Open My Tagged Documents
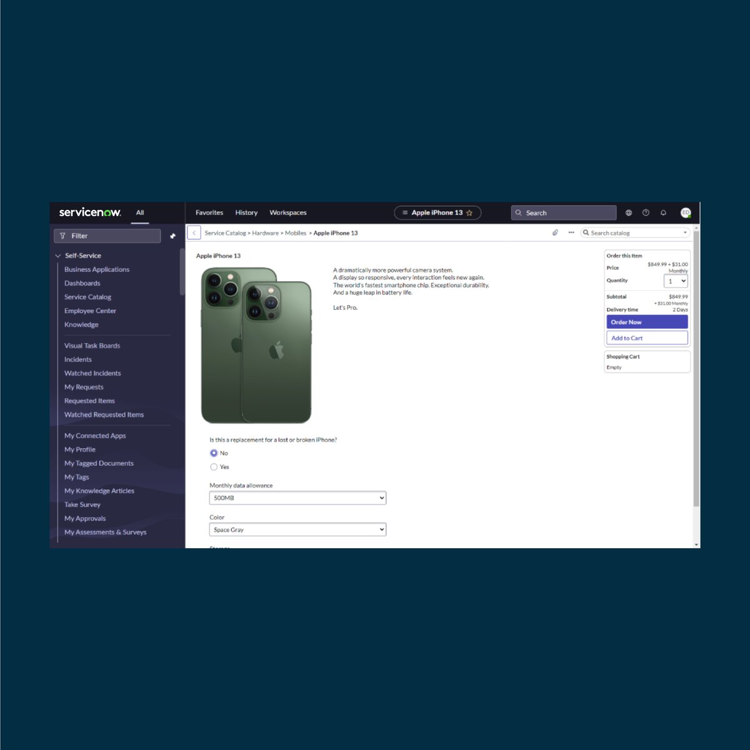 coord(99,463)
